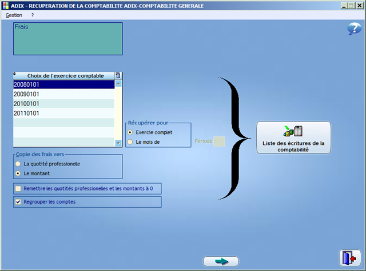
Task: Select exercice 20080101 row
Action: (64, 84)
